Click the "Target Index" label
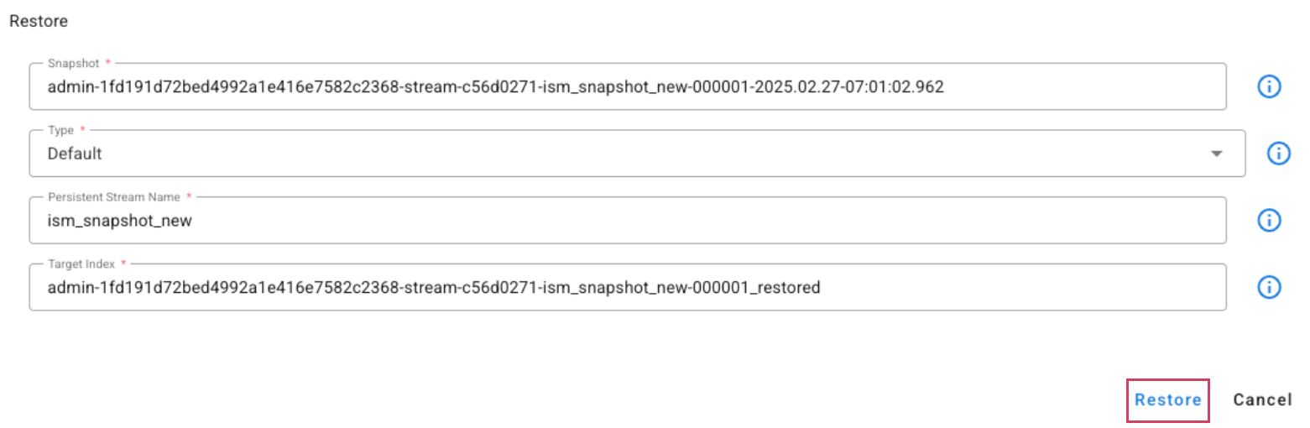The height and width of the screenshot is (428, 1310). click(81, 264)
